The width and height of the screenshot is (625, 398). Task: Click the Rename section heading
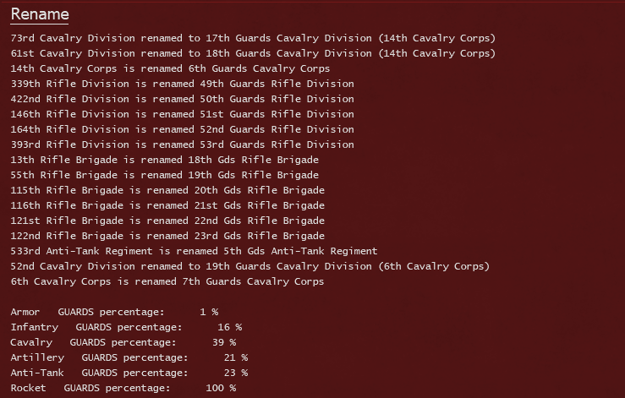click(40, 14)
